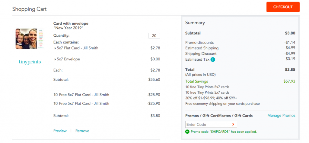Viewport: 309px width, 143px height.
Task: Click the Quantity field showing 20
Action: [154, 36]
